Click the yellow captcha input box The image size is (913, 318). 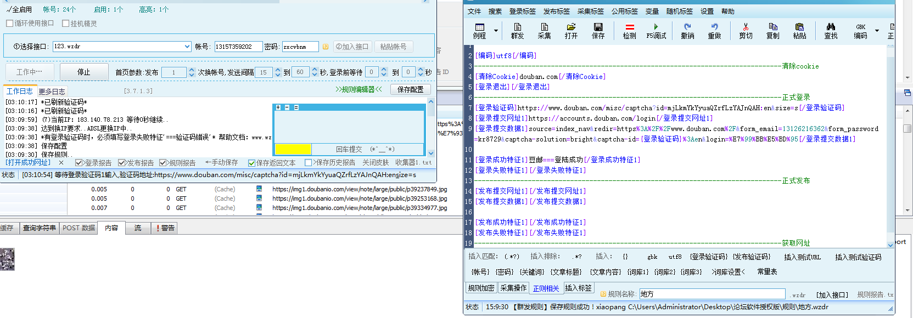coord(293,149)
